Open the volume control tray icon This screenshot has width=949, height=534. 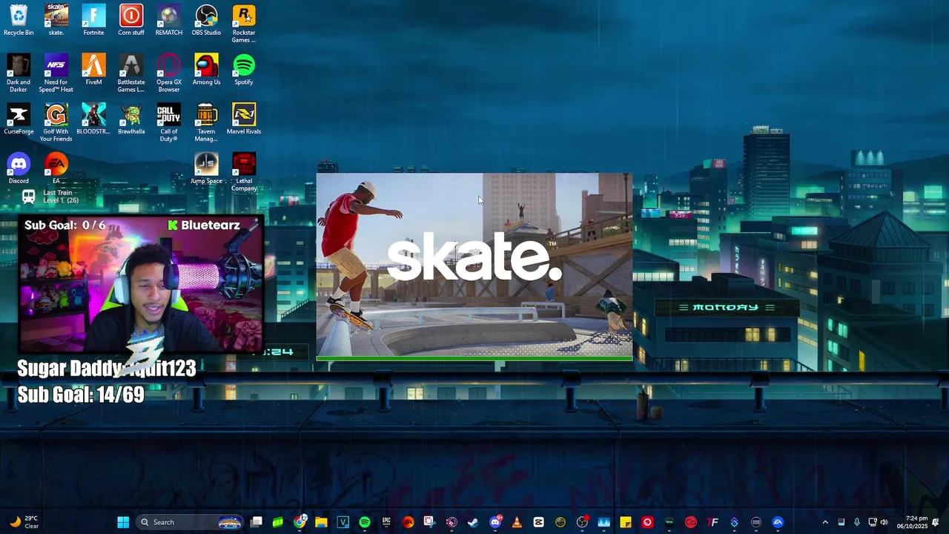point(884,522)
